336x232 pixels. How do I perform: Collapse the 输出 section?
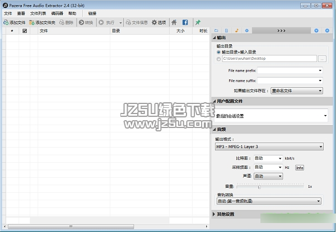pyautogui.click(x=214, y=38)
